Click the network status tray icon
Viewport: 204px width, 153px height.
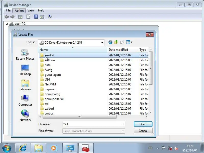[170, 148]
